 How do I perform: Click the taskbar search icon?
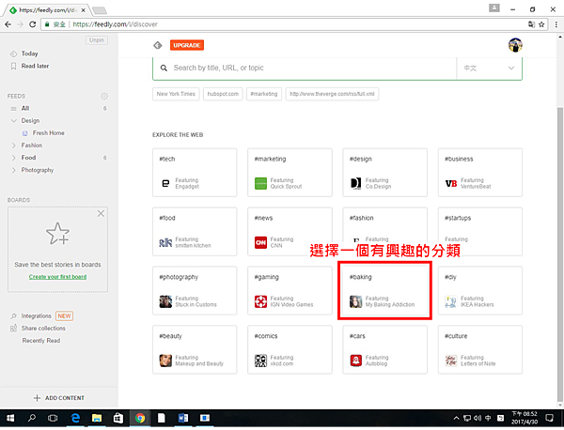pyautogui.click(x=32, y=418)
